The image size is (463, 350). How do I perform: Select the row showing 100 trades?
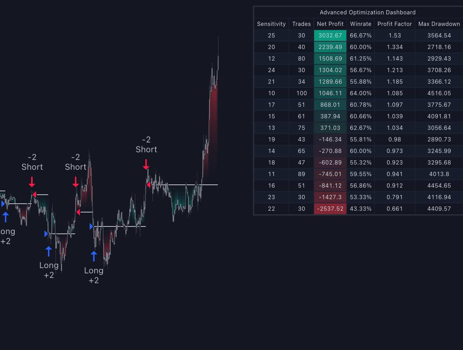pyautogui.click(x=357, y=93)
